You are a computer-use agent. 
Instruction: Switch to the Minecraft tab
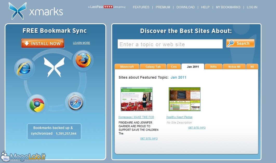(x=127, y=66)
